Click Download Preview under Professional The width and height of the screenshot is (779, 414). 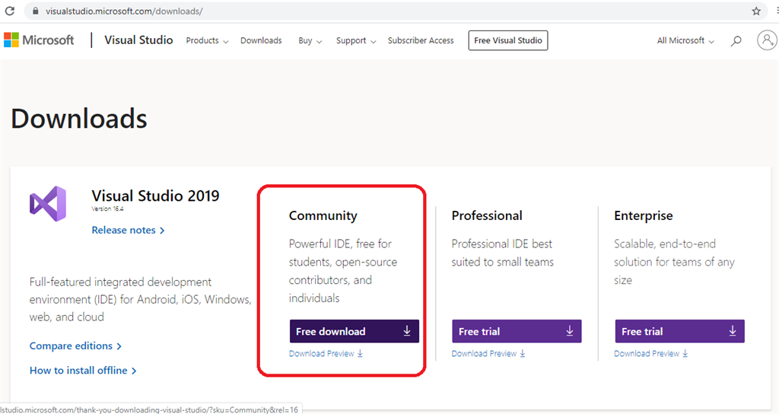pyautogui.click(x=488, y=353)
